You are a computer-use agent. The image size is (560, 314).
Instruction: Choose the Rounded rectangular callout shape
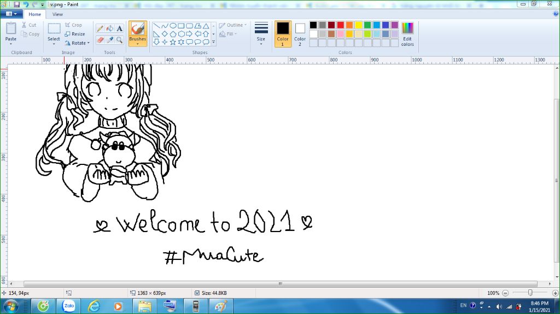[189, 42]
